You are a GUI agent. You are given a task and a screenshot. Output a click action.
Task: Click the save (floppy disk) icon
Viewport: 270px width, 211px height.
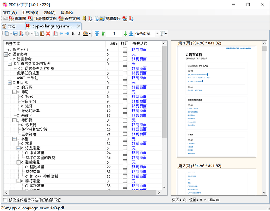click(x=16, y=34)
